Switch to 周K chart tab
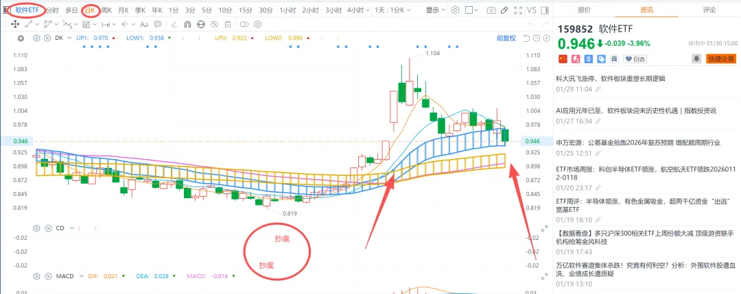This screenshot has height=294, width=741. click(106, 10)
